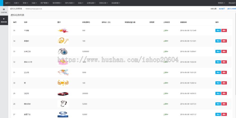236x118 pixels.
Task: Click the red delete button for gift 33
Action: (224, 51)
